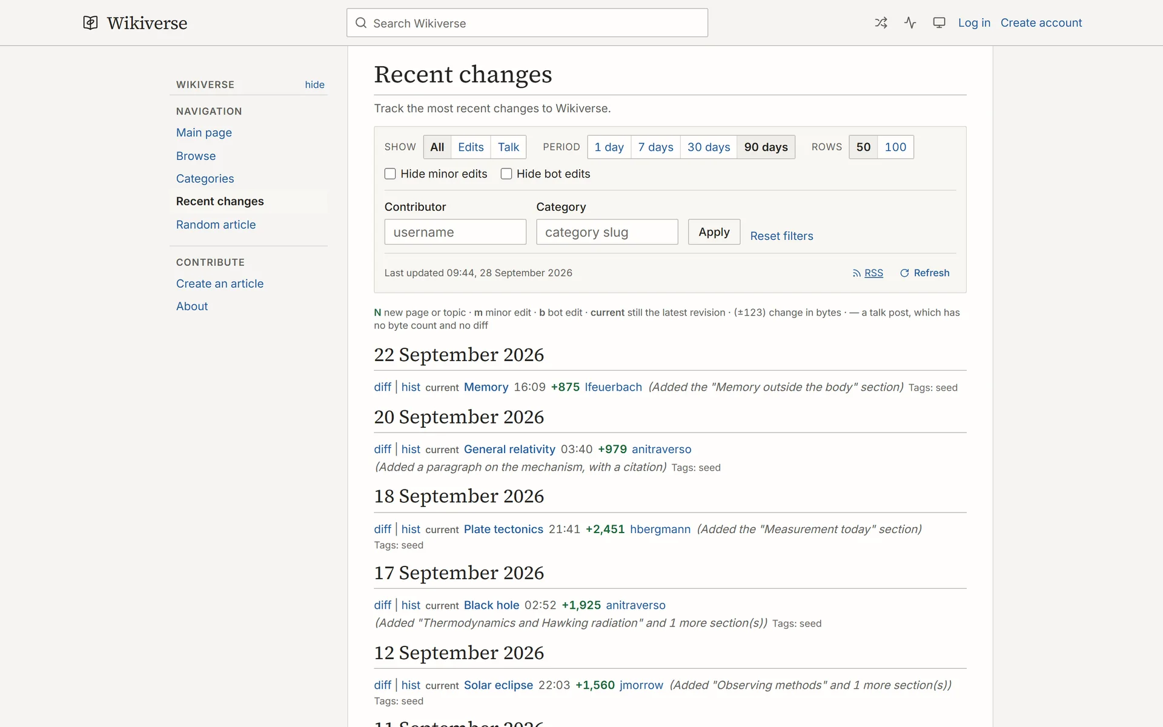Set period to 7 days
This screenshot has width=1163, height=727.
pos(655,147)
